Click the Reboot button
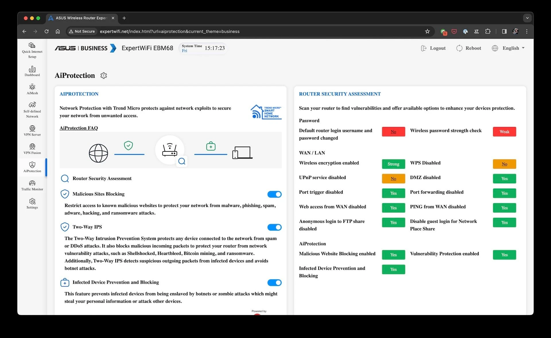551x338 pixels. tap(469, 48)
